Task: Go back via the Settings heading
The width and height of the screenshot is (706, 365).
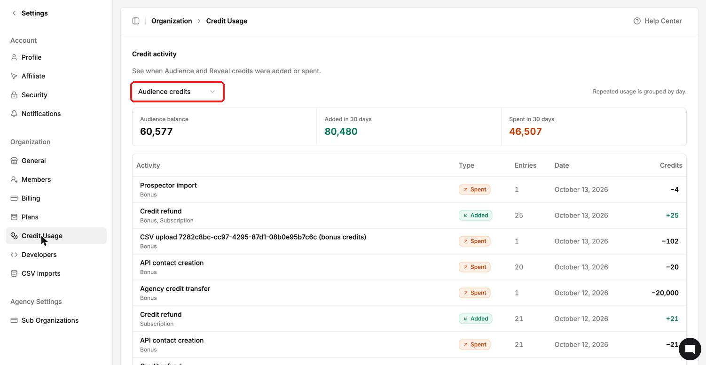Action: 35,13
